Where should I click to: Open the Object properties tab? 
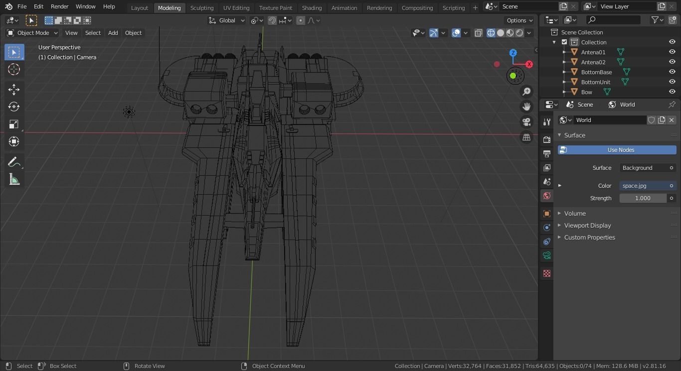click(x=547, y=214)
